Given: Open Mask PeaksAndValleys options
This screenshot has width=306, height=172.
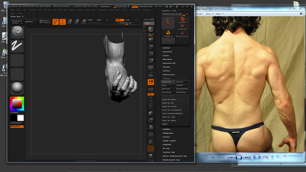Looking at the screenshot, I should 175,113.
